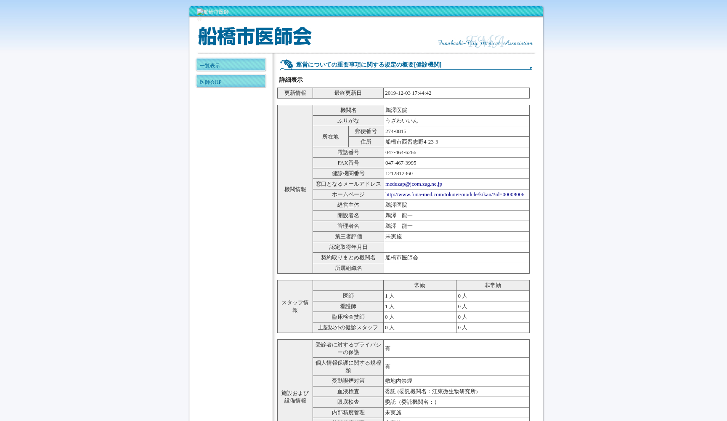Click the wave icon beside the page heading

(287, 64)
